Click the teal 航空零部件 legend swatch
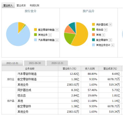The image size is (123, 115). tap(93, 40)
